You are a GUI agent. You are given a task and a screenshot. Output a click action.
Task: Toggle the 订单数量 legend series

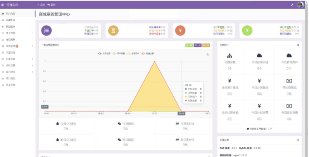pos(119,53)
